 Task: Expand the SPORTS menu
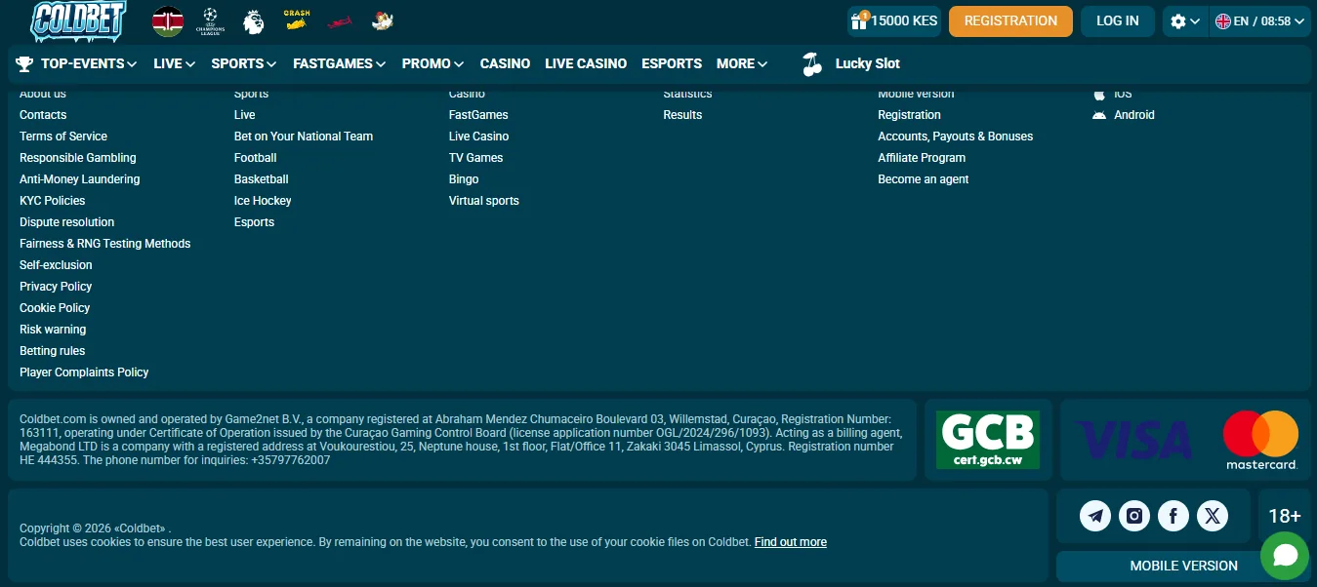point(244,63)
